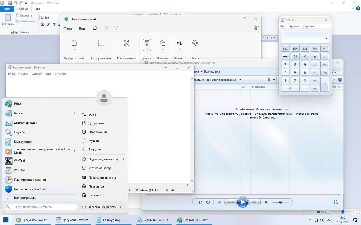
Task: Expand the Блокнот recent items arrow
Action: pos(75,113)
